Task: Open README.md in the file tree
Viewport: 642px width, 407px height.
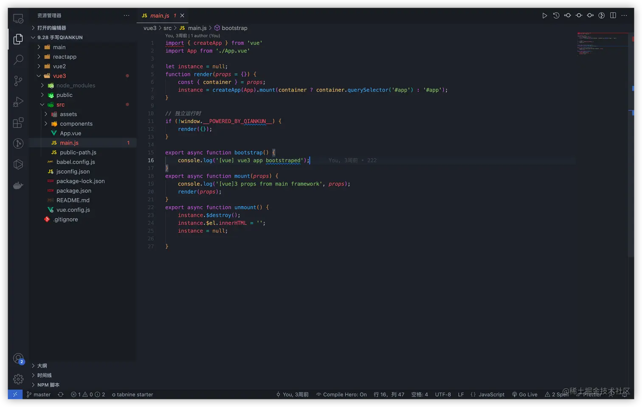Action: [83, 200]
